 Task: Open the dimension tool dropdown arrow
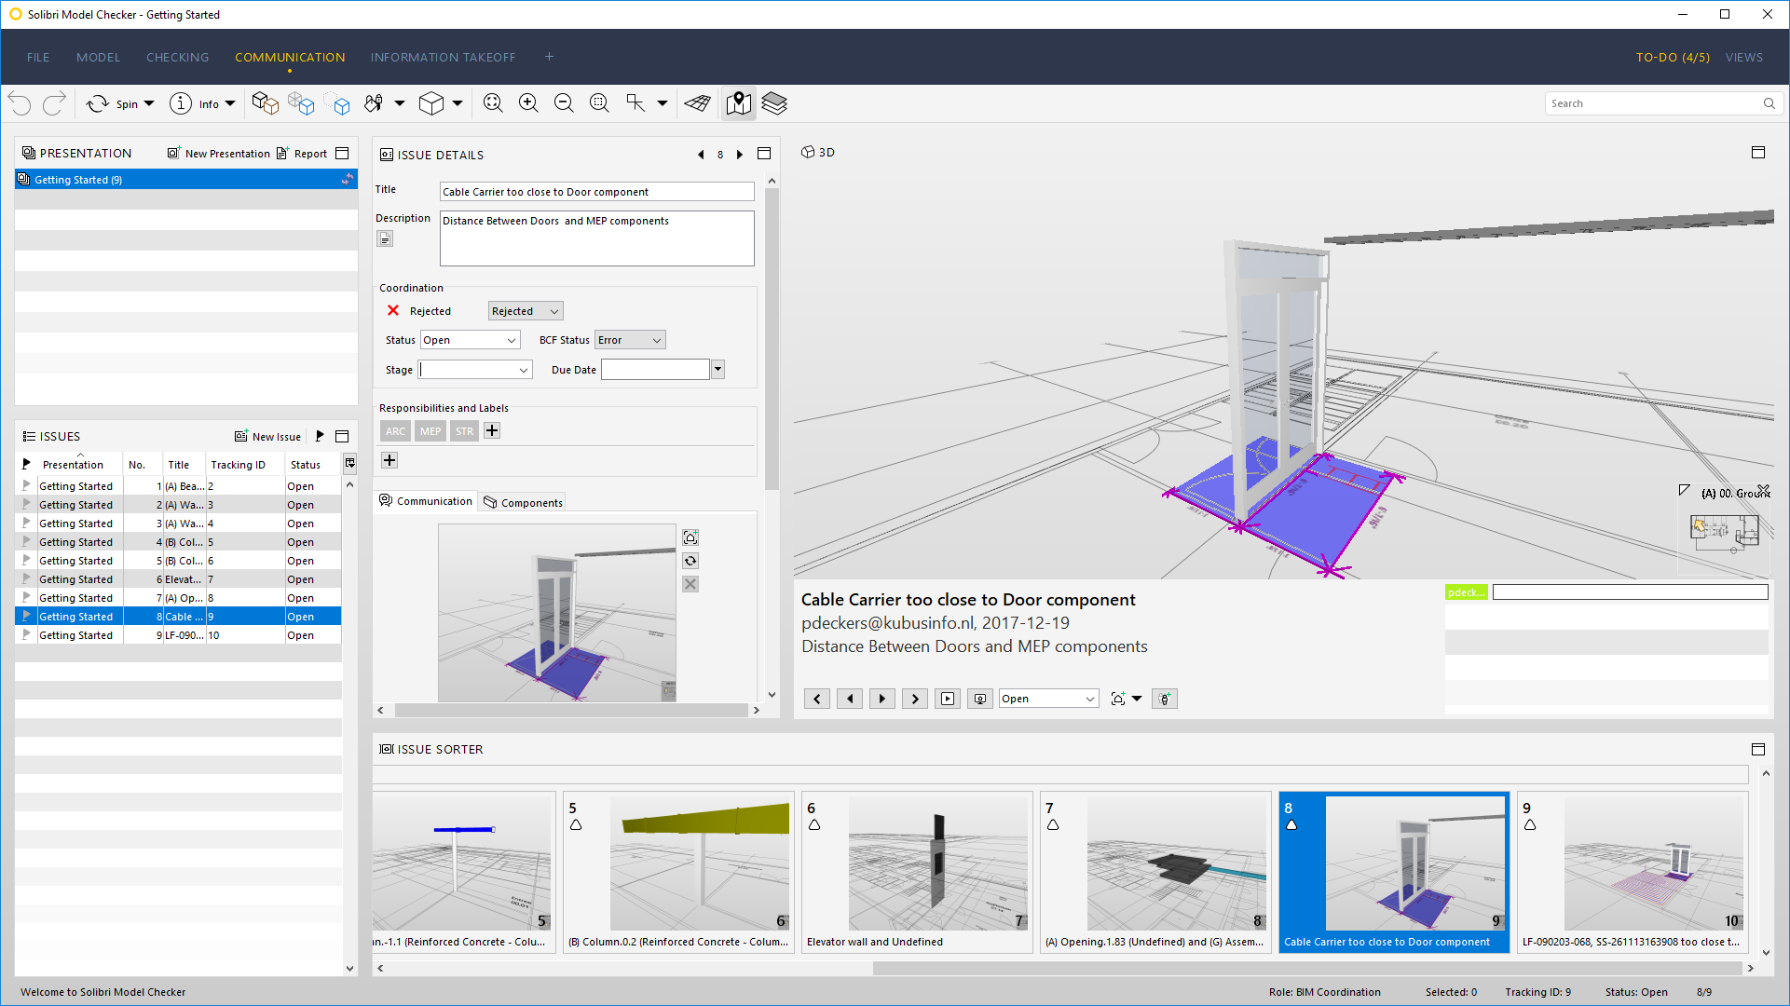click(663, 103)
